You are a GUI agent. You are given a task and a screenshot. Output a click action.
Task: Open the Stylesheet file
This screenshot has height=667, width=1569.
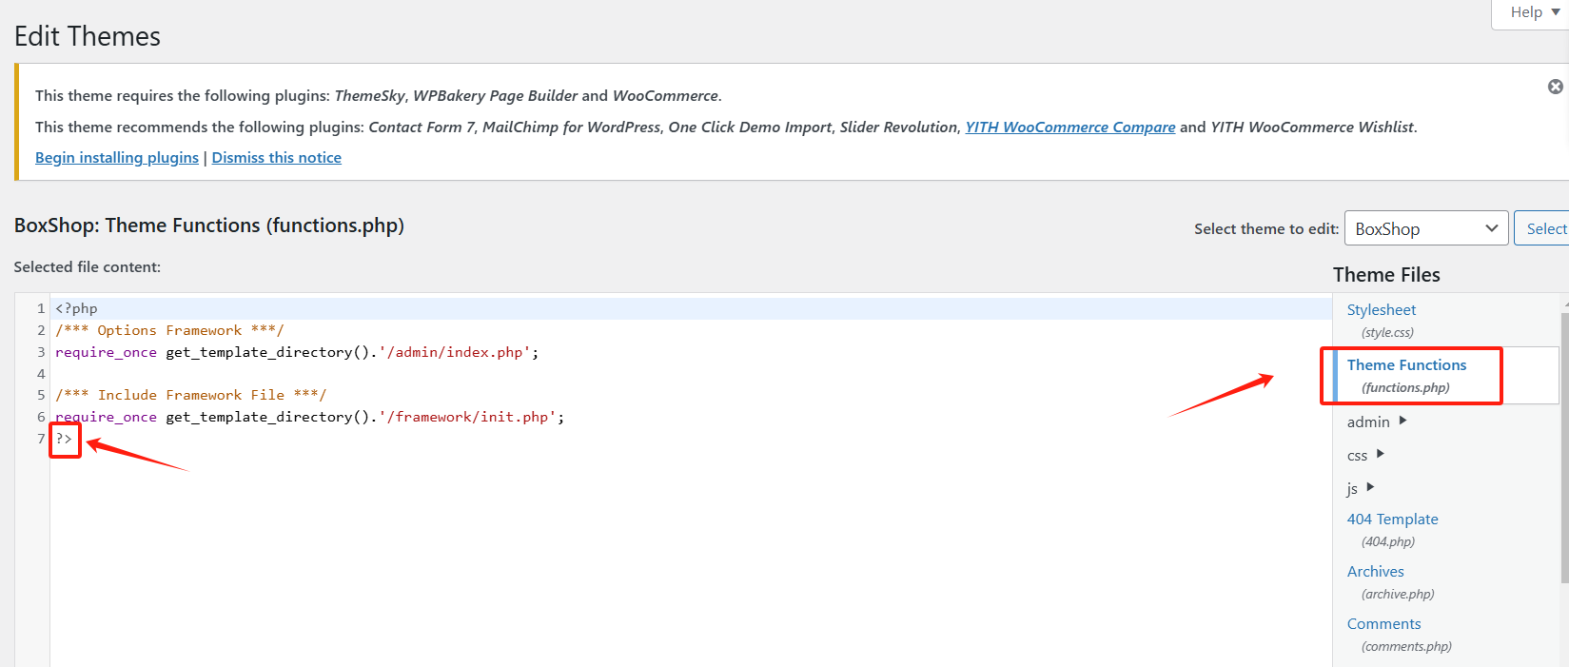[1381, 310]
